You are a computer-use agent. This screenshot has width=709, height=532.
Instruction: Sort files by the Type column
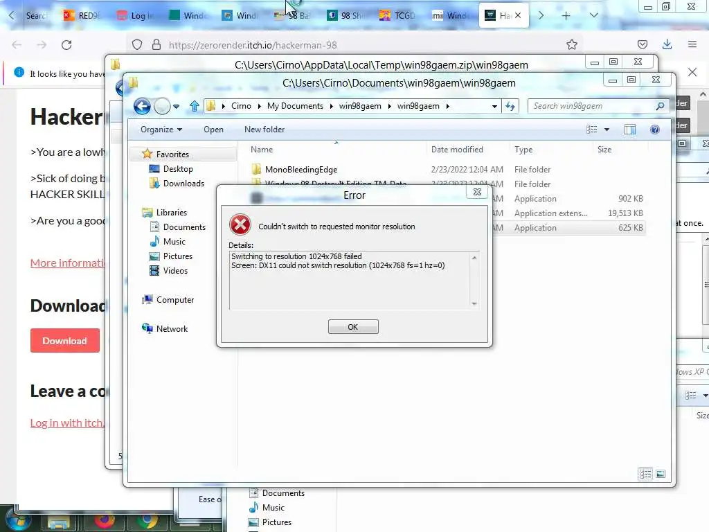click(523, 150)
